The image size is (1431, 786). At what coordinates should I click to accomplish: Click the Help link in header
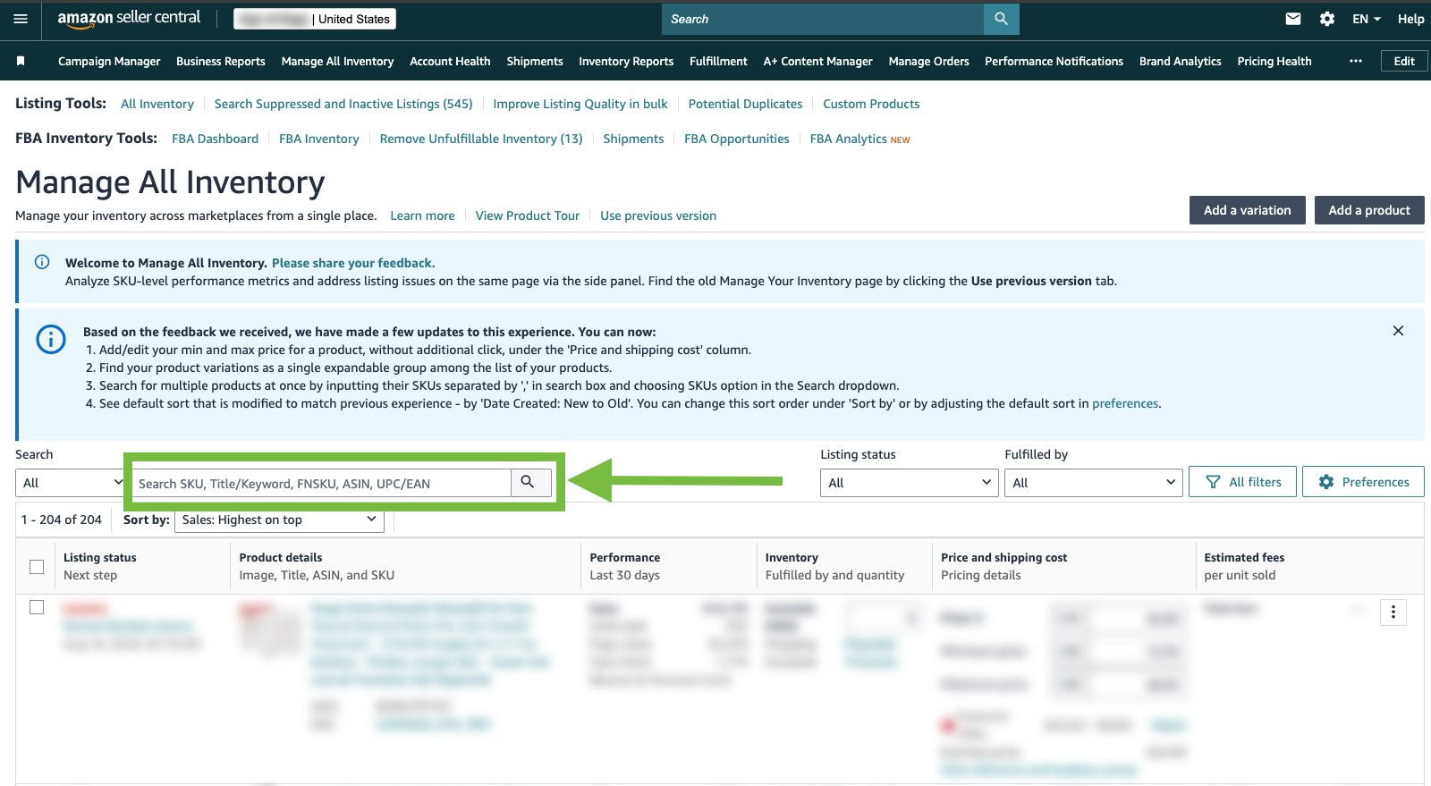click(x=1410, y=19)
